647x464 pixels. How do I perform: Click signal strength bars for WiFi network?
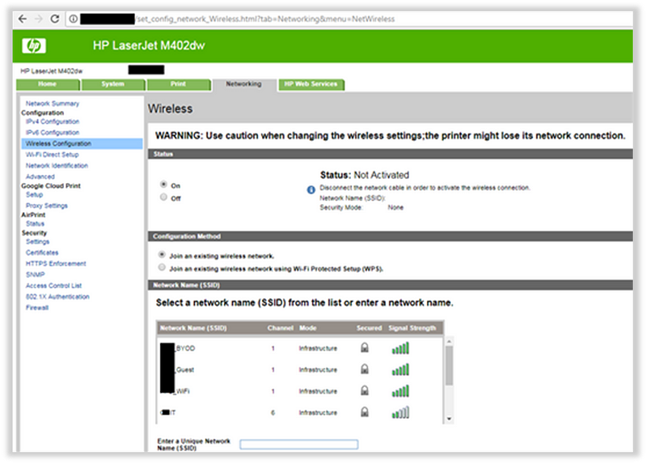[400, 391]
